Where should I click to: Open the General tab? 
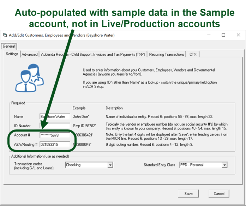(x=9, y=46)
